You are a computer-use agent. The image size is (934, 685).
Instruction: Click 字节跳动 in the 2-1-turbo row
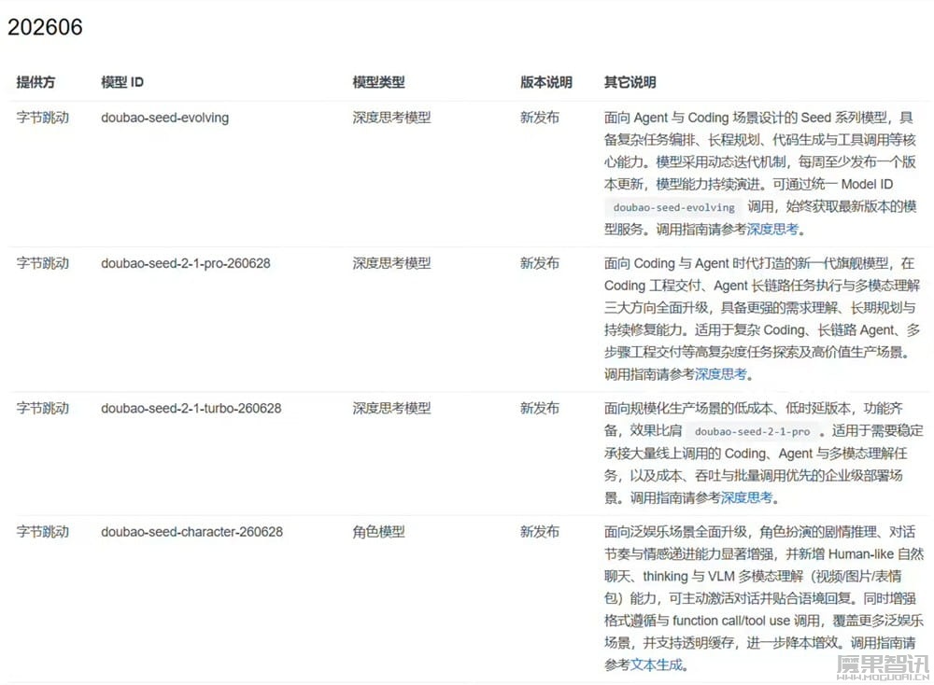[42, 408]
